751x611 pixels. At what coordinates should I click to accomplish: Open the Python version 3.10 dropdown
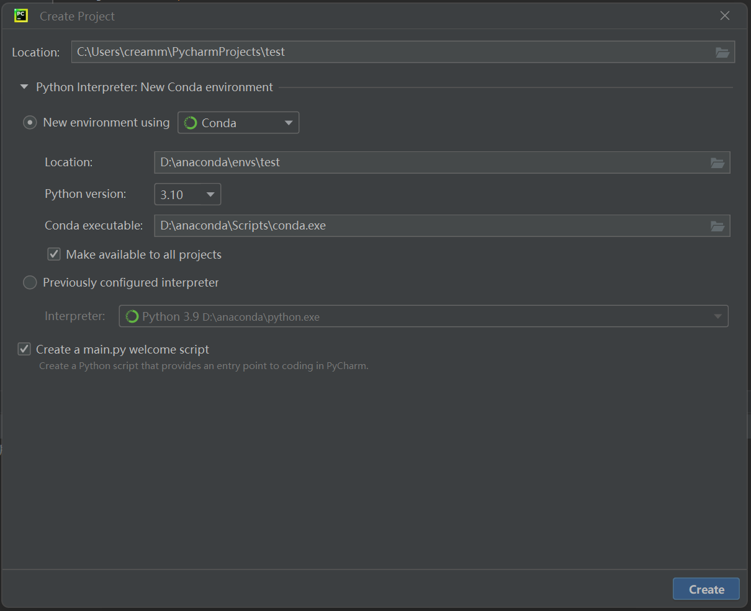point(187,195)
